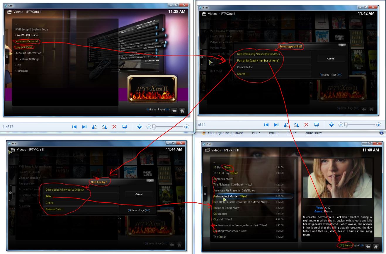Close the 'Sort List by ?' dialog
The width and height of the screenshot is (386, 254).
click(x=150, y=181)
